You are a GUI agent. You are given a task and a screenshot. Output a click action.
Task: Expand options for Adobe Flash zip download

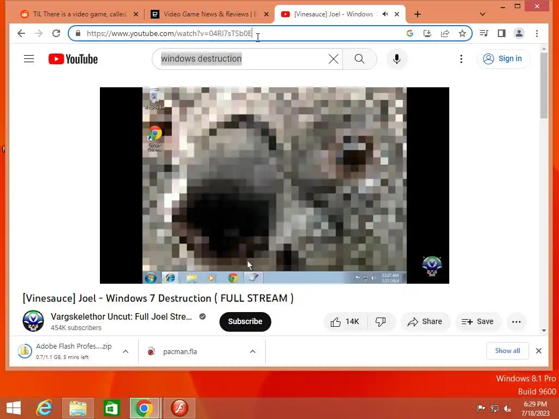click(126, 352)
